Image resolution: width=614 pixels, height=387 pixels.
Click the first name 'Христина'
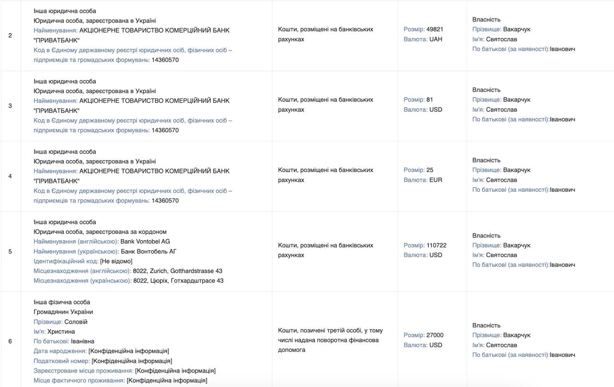[x=61, y=332]
